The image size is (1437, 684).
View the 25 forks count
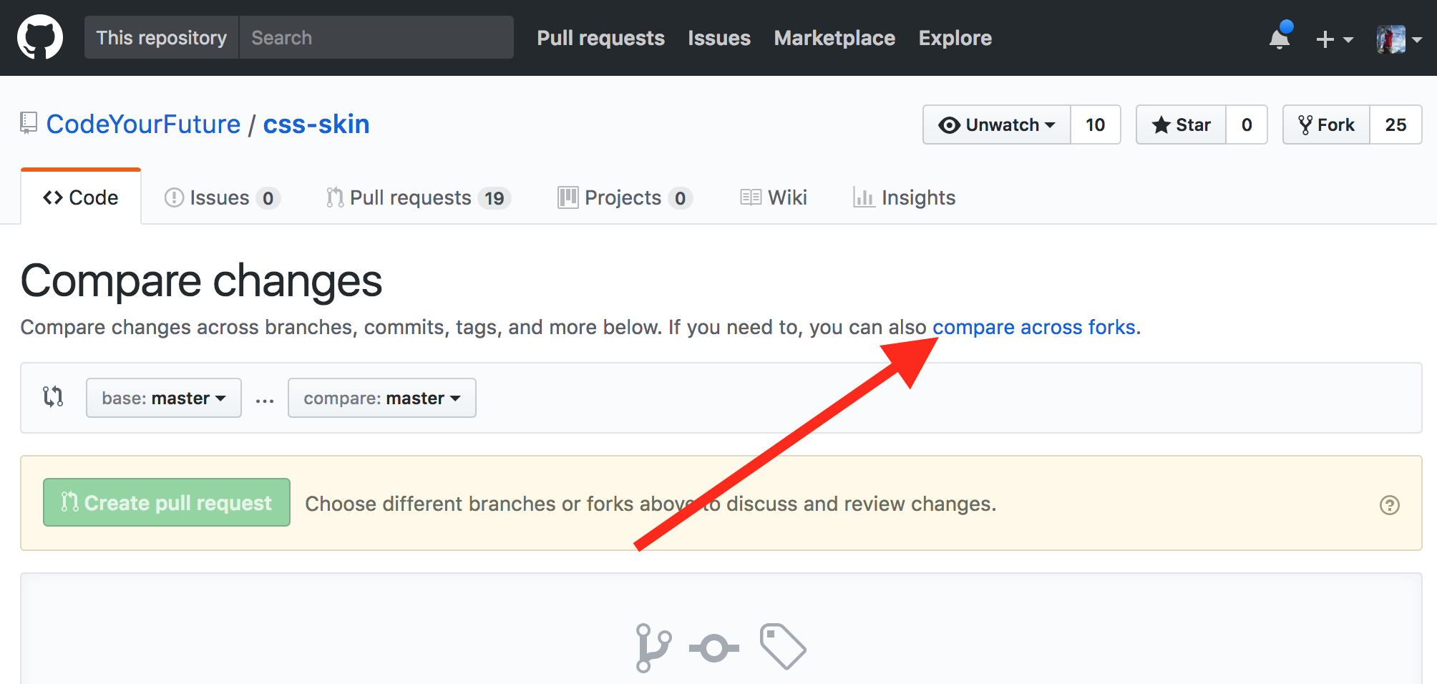(1395, 124)
